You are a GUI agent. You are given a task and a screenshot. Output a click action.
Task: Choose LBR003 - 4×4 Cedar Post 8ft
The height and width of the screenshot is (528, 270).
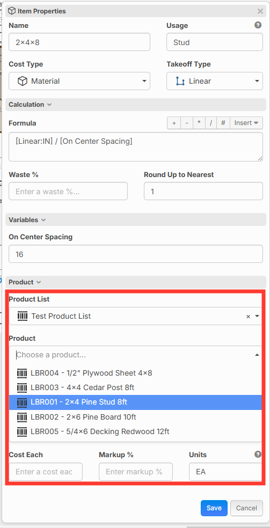pyautogui.click(x=135, y=387)
